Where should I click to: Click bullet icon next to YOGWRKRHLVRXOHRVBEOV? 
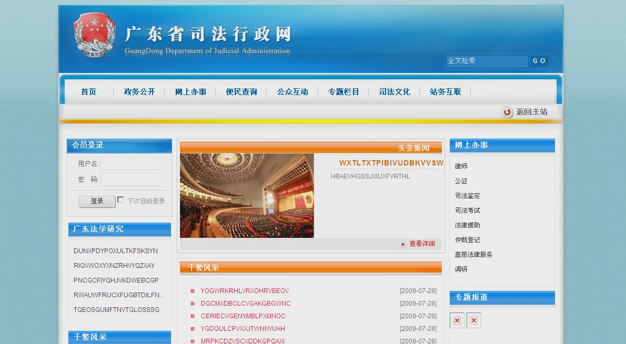[x=193, y=291]
